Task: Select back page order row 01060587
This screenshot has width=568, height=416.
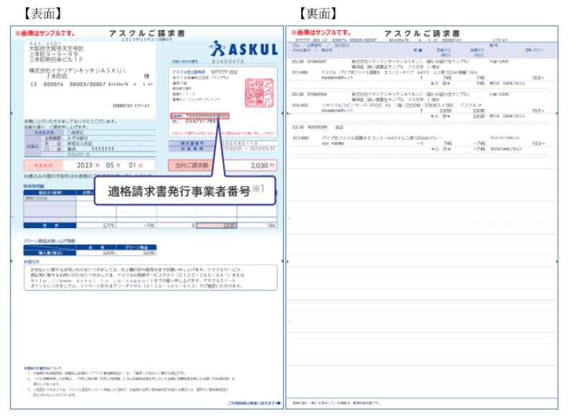Action: (x=423, y=62)
